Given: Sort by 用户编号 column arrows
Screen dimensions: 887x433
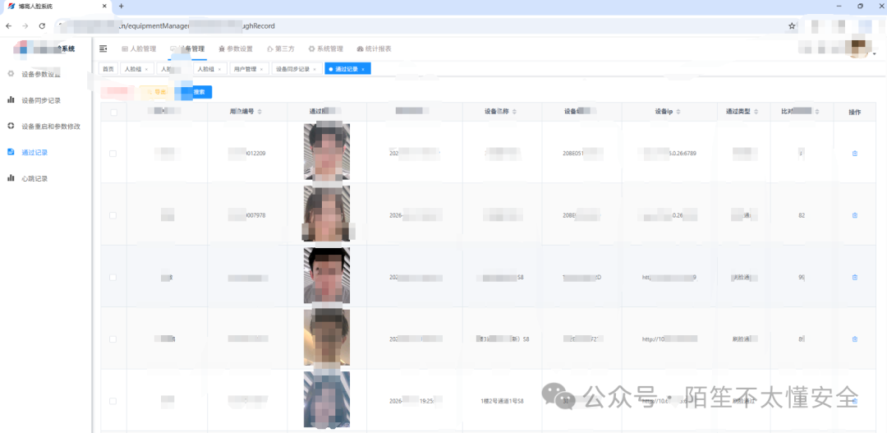Looking at the screenshot, I should coord(260,112).
